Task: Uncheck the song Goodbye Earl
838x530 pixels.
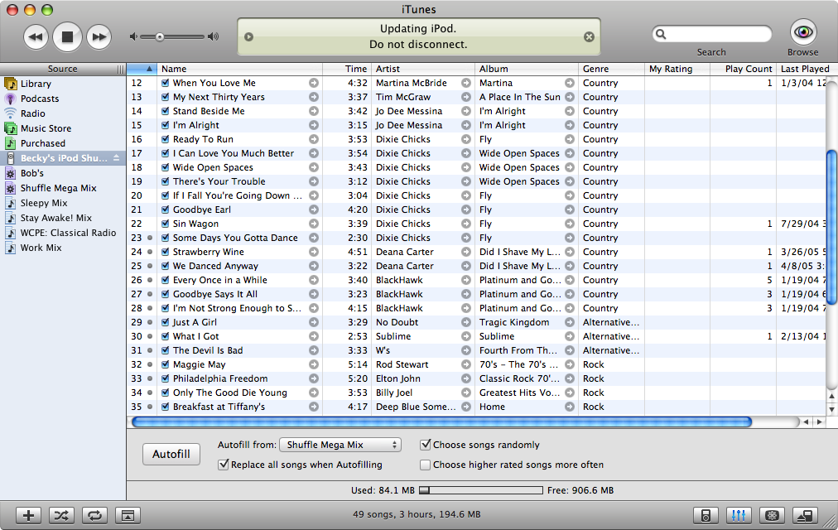Action: 165,210
